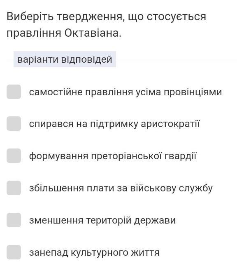Click the word 'службу' in the fourth option
237x278 pixels.
195,188
